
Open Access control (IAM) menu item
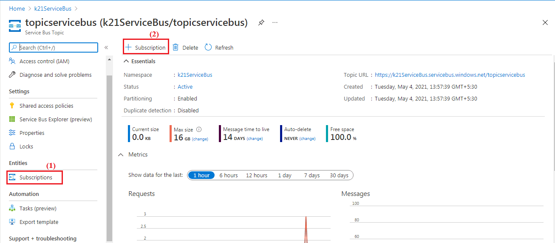coord(44,61)
